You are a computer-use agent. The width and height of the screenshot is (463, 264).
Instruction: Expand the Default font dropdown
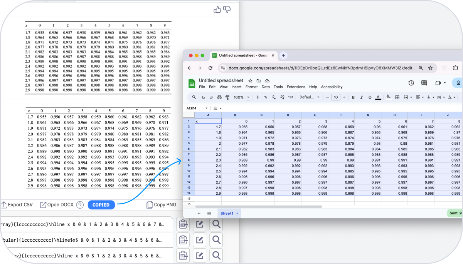(x=310, y=97)
